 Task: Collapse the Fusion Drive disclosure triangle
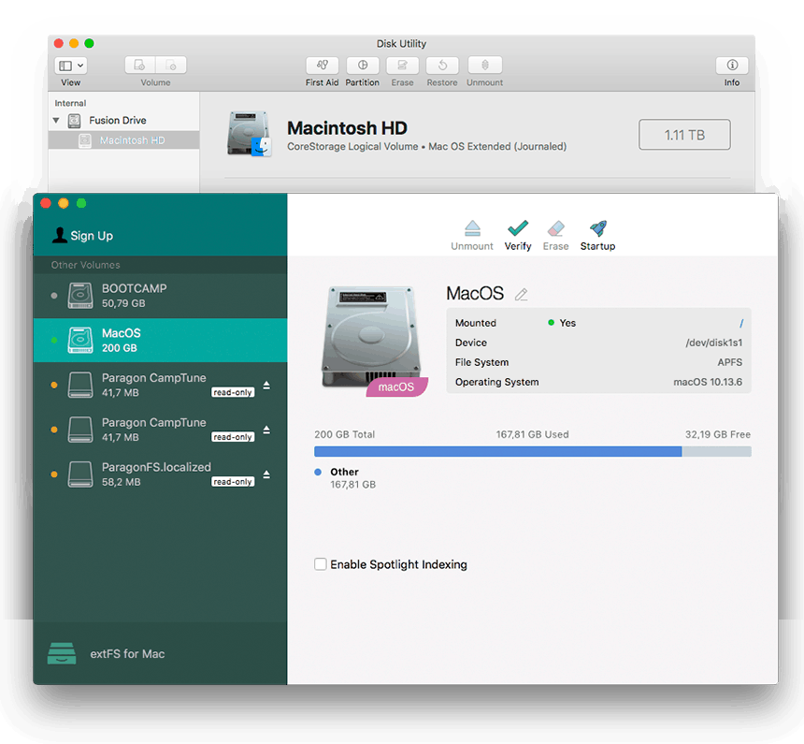coord(54,120)
